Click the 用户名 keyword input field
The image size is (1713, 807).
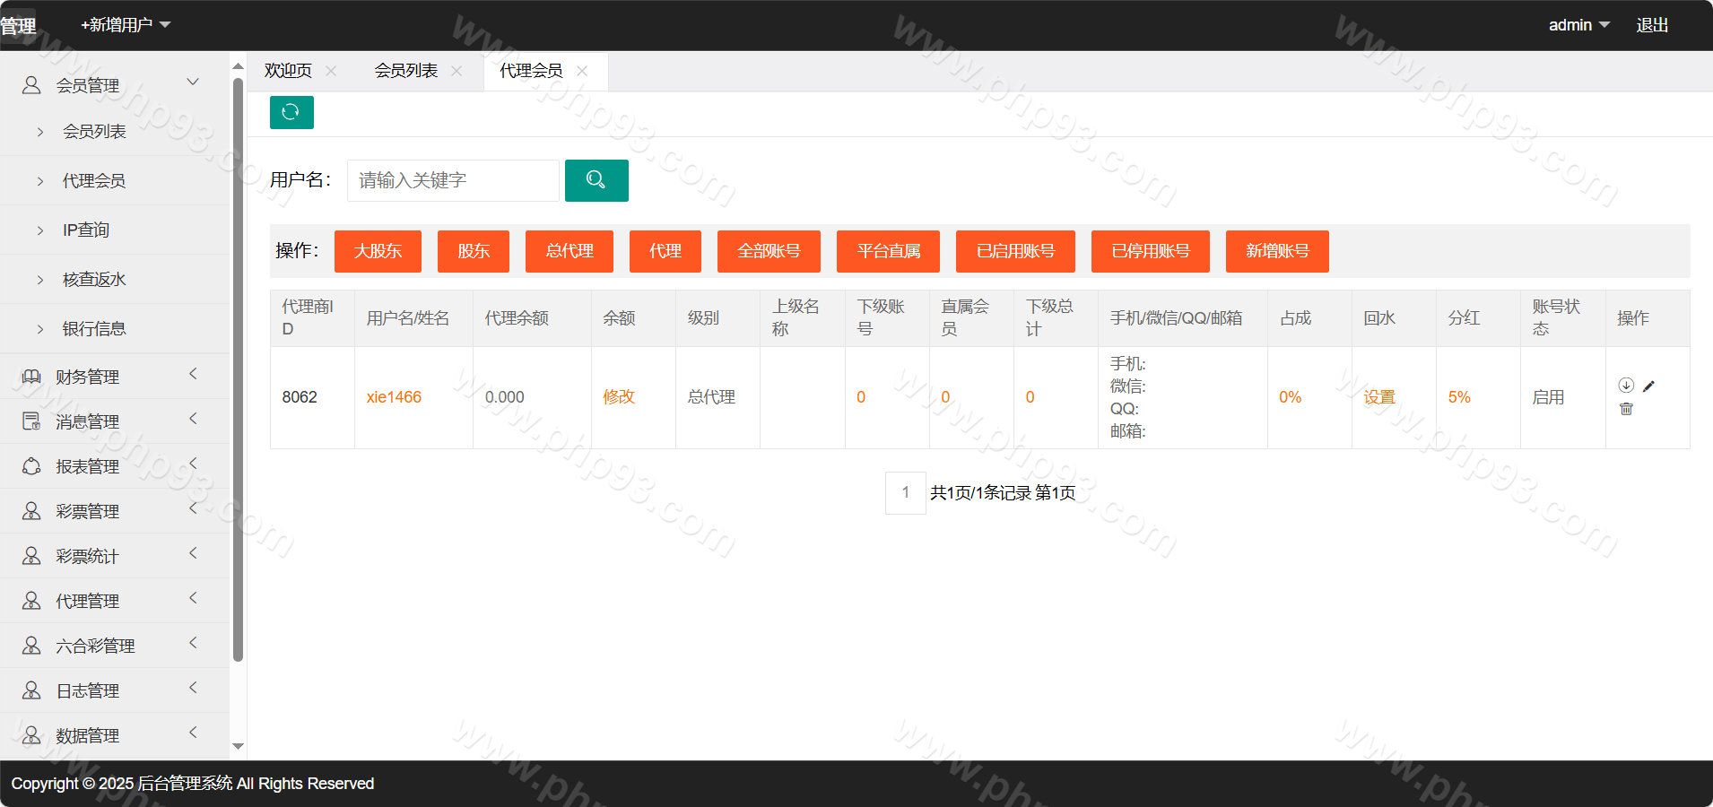pos(453,180)
